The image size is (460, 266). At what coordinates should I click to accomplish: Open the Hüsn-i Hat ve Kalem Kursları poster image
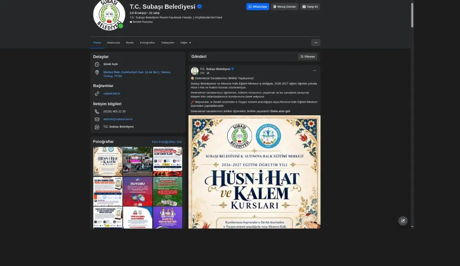click(254, 172)
